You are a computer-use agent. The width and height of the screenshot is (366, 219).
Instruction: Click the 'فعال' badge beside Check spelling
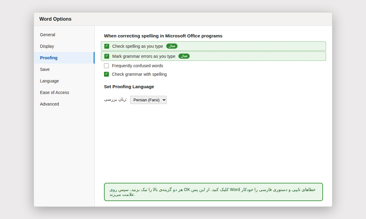point(172,46)
